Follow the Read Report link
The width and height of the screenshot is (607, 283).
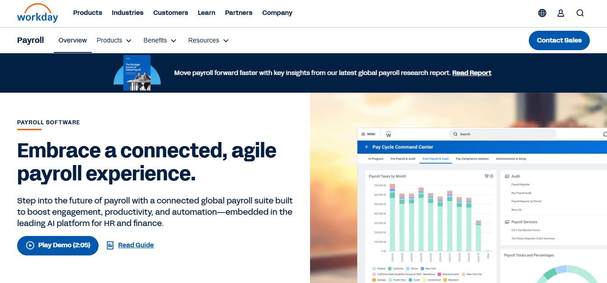(x=472, y=73)
